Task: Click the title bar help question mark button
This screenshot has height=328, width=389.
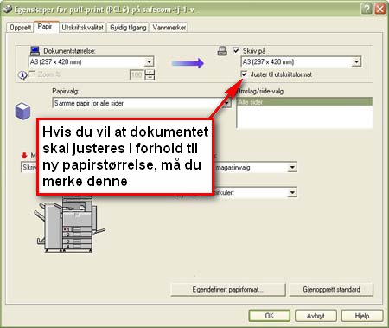Action: pyautogui.click(x=367, y=9)
